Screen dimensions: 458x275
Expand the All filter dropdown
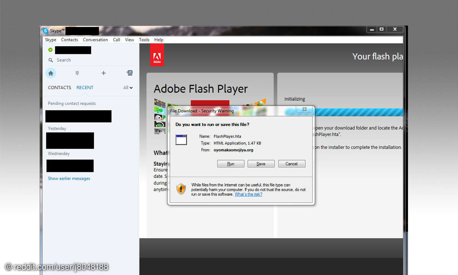click(x=128, y=87)
